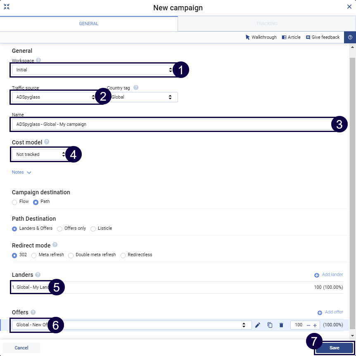This screenshot has width=356, height=356.
Task: Increase offer weight with the plus button
Action: [315, 325]
